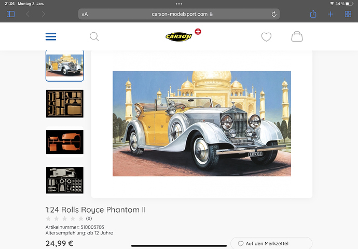The width and height of the screenshot is (358, 249).
Task: Open the Carson hamburger navigation menu
Action: point(51,36)
